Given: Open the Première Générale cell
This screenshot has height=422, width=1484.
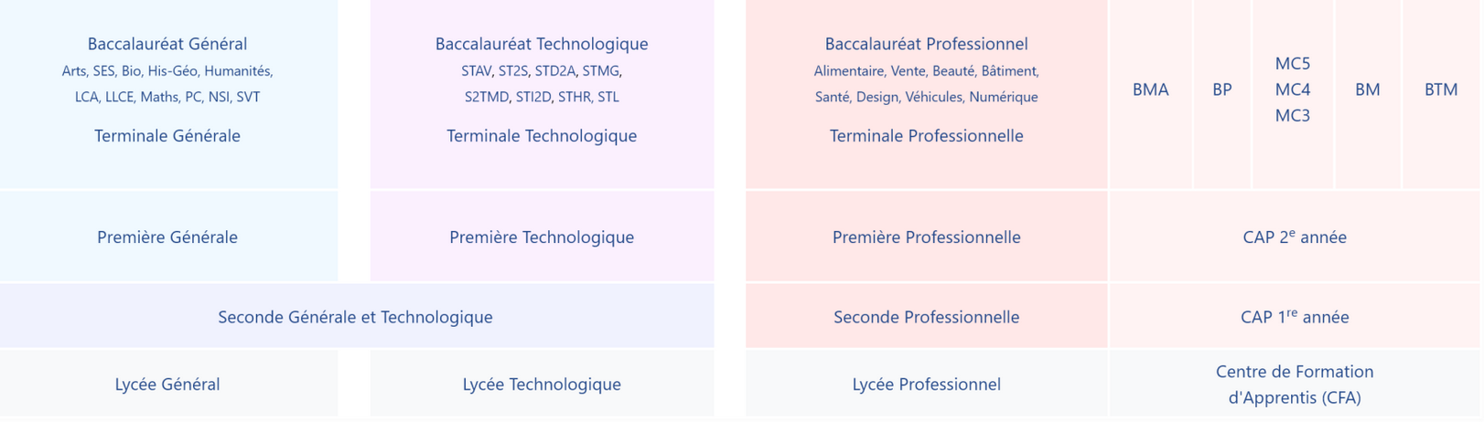Looking at the screenshot, I should (x=167, y=237).
